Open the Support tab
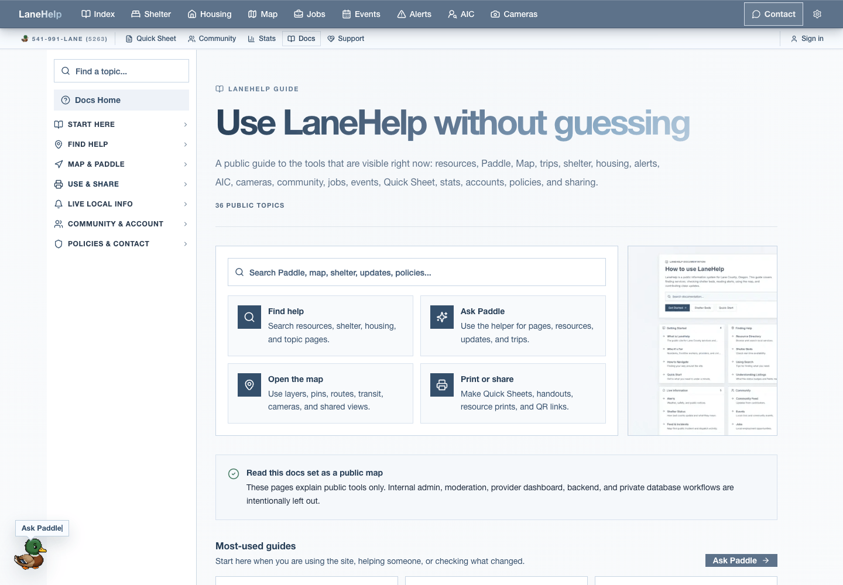Viewport: 843px width, 585px height. [346, 39]
